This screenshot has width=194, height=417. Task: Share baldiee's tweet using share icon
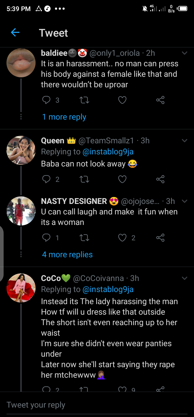[160, 100]
